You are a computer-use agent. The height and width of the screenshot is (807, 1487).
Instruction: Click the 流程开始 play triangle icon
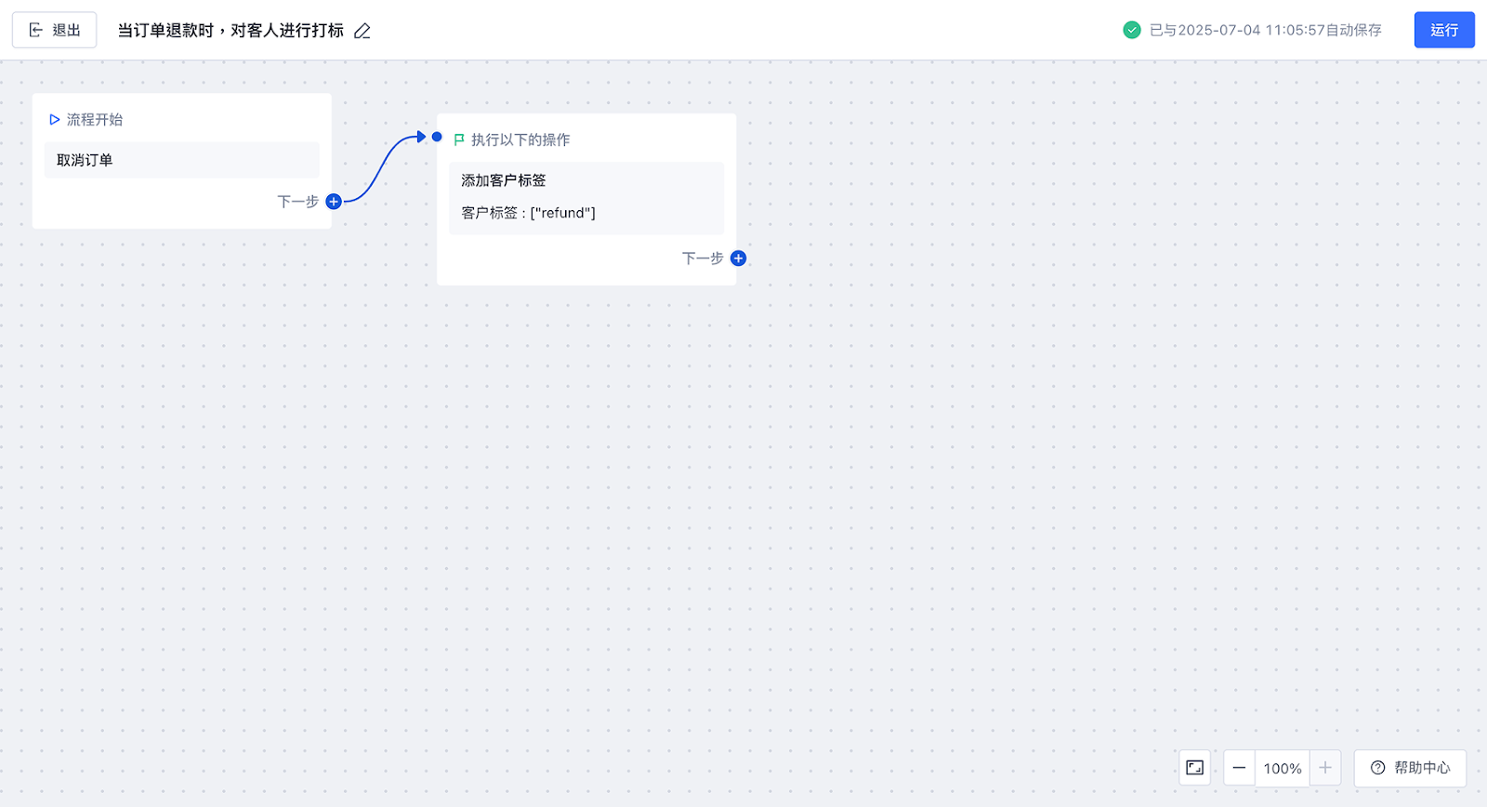(55, 120)
